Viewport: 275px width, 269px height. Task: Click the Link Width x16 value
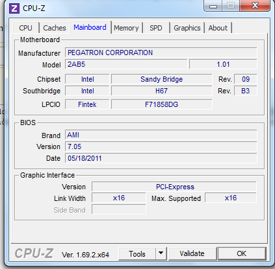119,198
